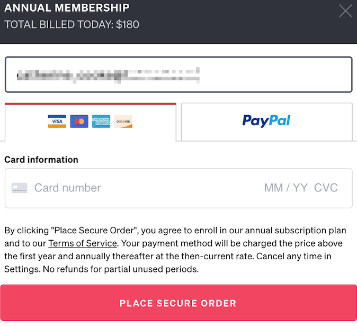Click the MM / YY expiry field

[285, 188]
